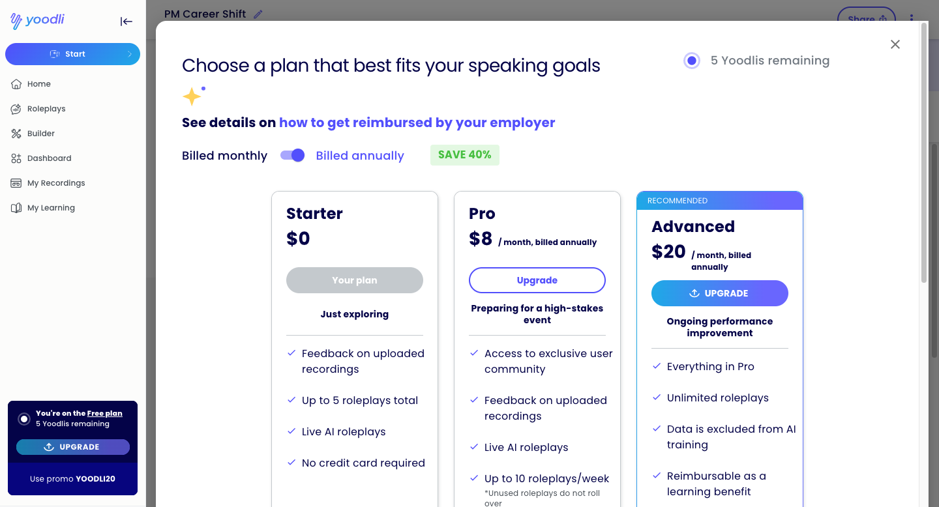Click the pricing dialog vertical scrollbar
Image resolution: width=939 pixels, height=507 pixels.
pyautogui.click(x=923, y=153)
